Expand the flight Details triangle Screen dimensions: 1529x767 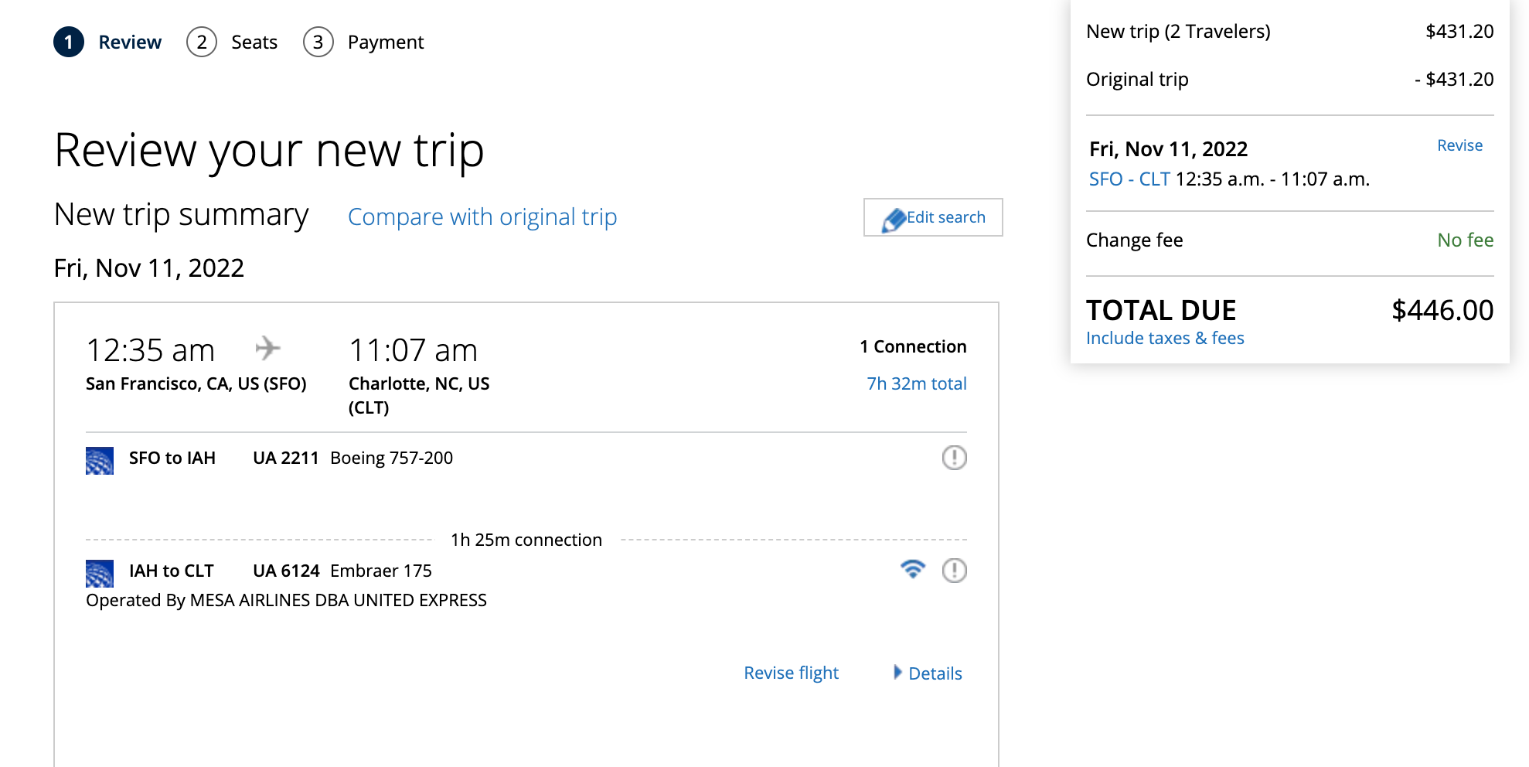[897, 672]
